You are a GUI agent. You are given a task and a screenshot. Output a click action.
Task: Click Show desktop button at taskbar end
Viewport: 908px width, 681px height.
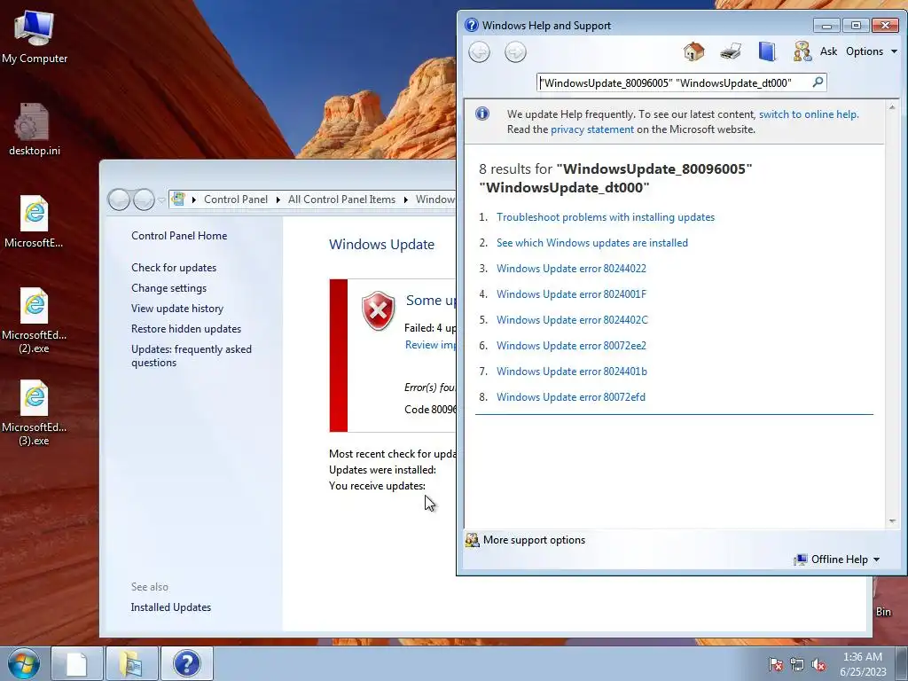[x=902, y=663]
